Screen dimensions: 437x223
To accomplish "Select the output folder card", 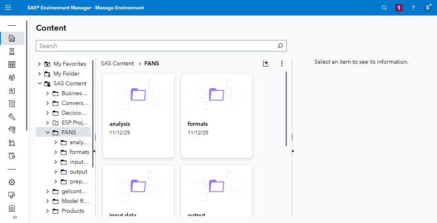I will point(217,191).
